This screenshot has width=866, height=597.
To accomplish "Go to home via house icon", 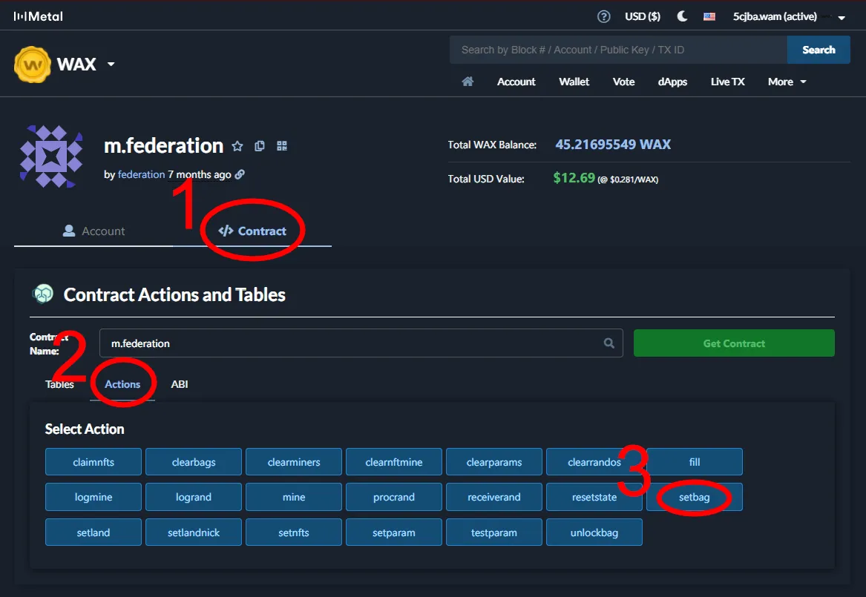I will tap(468, 82).
